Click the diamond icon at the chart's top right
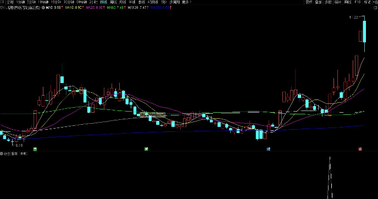The height and width of the screenshot is (199, 378). click(x=370, y=8)
